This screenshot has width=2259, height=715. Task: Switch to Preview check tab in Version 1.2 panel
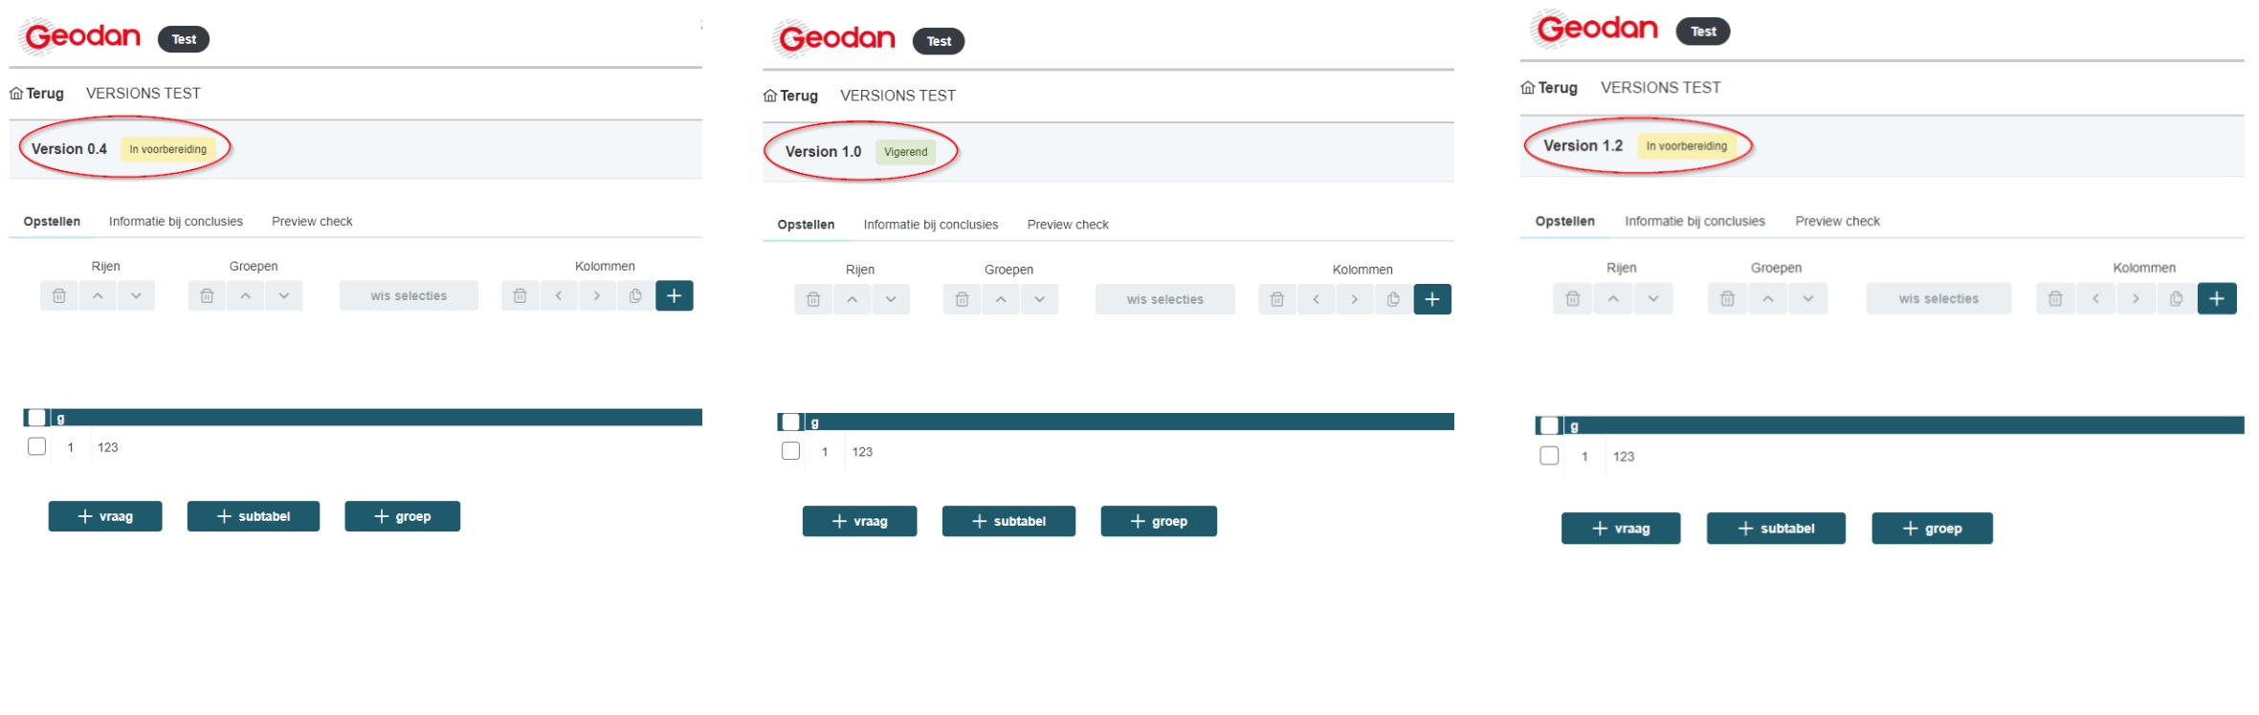[1837, 222]
